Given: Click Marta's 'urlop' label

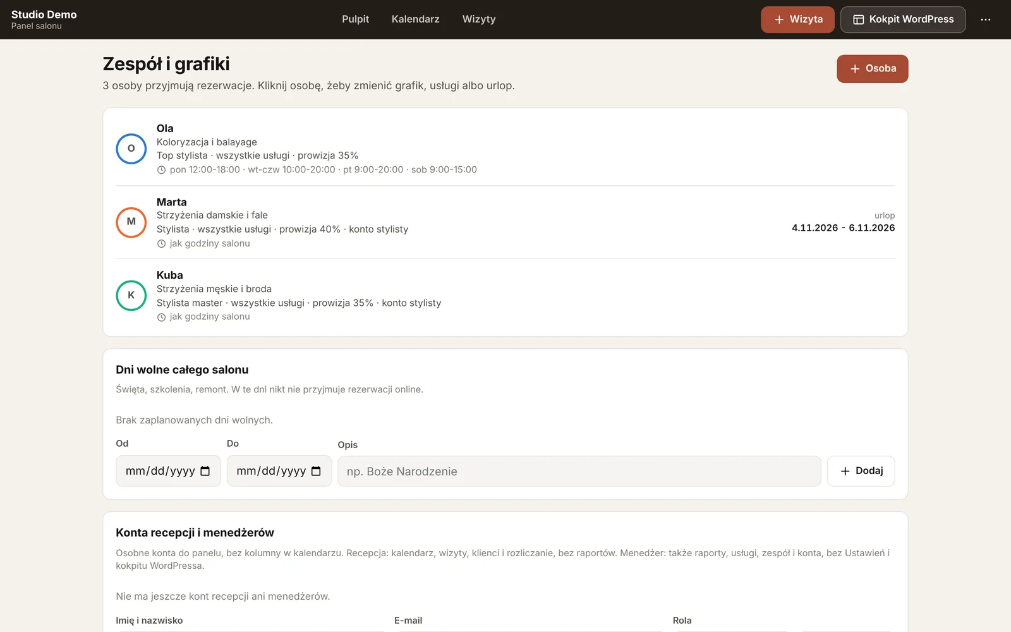Looking at the screenshot, I should [885, 216].
